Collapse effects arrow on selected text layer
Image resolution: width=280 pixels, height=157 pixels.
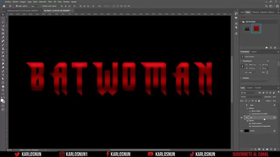[x=277, y=117]
